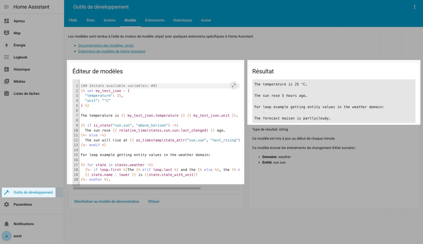Click the Paramètres gear icon
The height and width of the screenshot is (244, 423).
(x=7, y=204)
